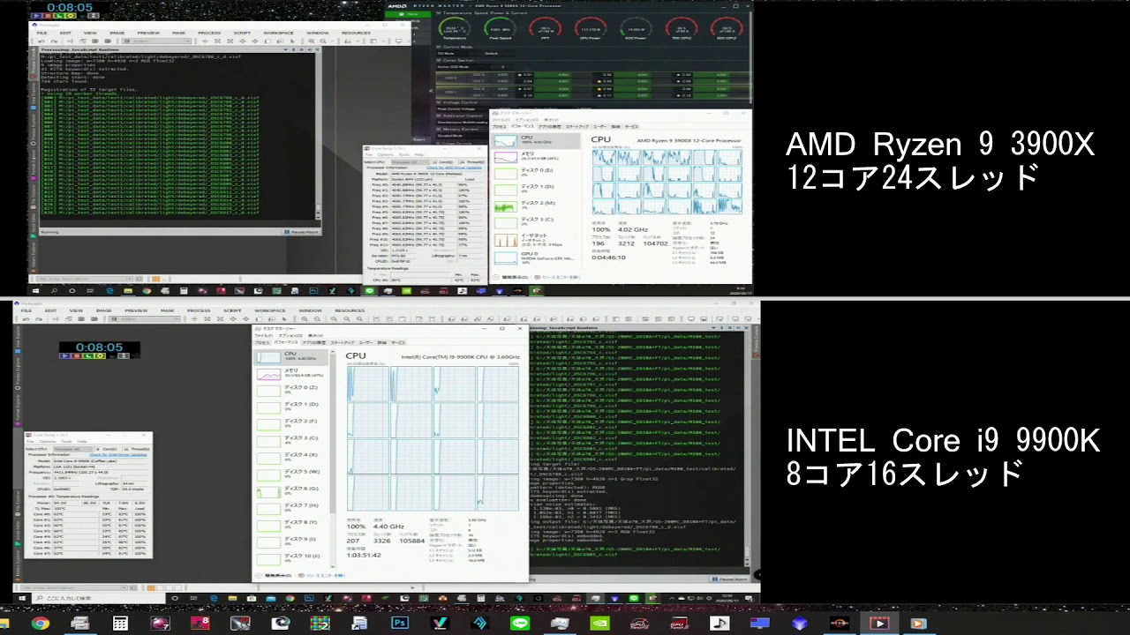
Task: Click Check for Intel Driver Updates link
Action: 118,454
